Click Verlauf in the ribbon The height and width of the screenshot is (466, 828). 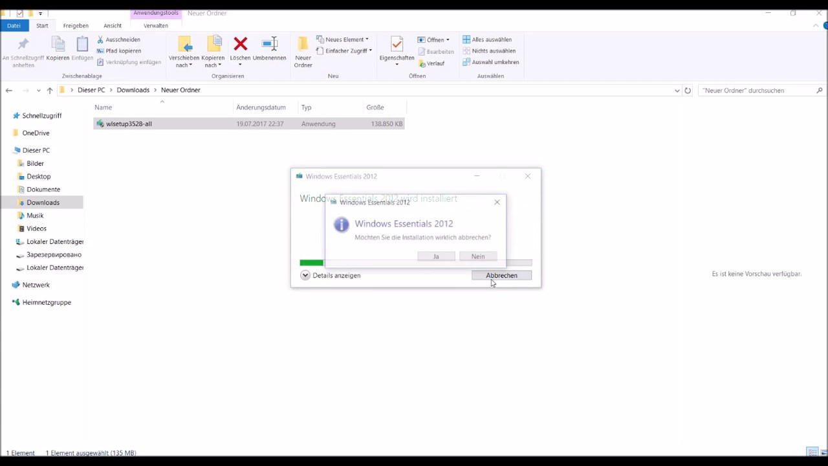pos(431,63)
